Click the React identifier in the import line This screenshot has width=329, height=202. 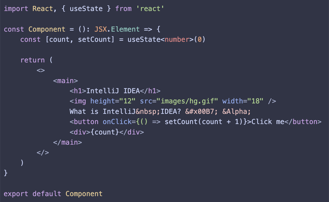(x=43, y=9)
